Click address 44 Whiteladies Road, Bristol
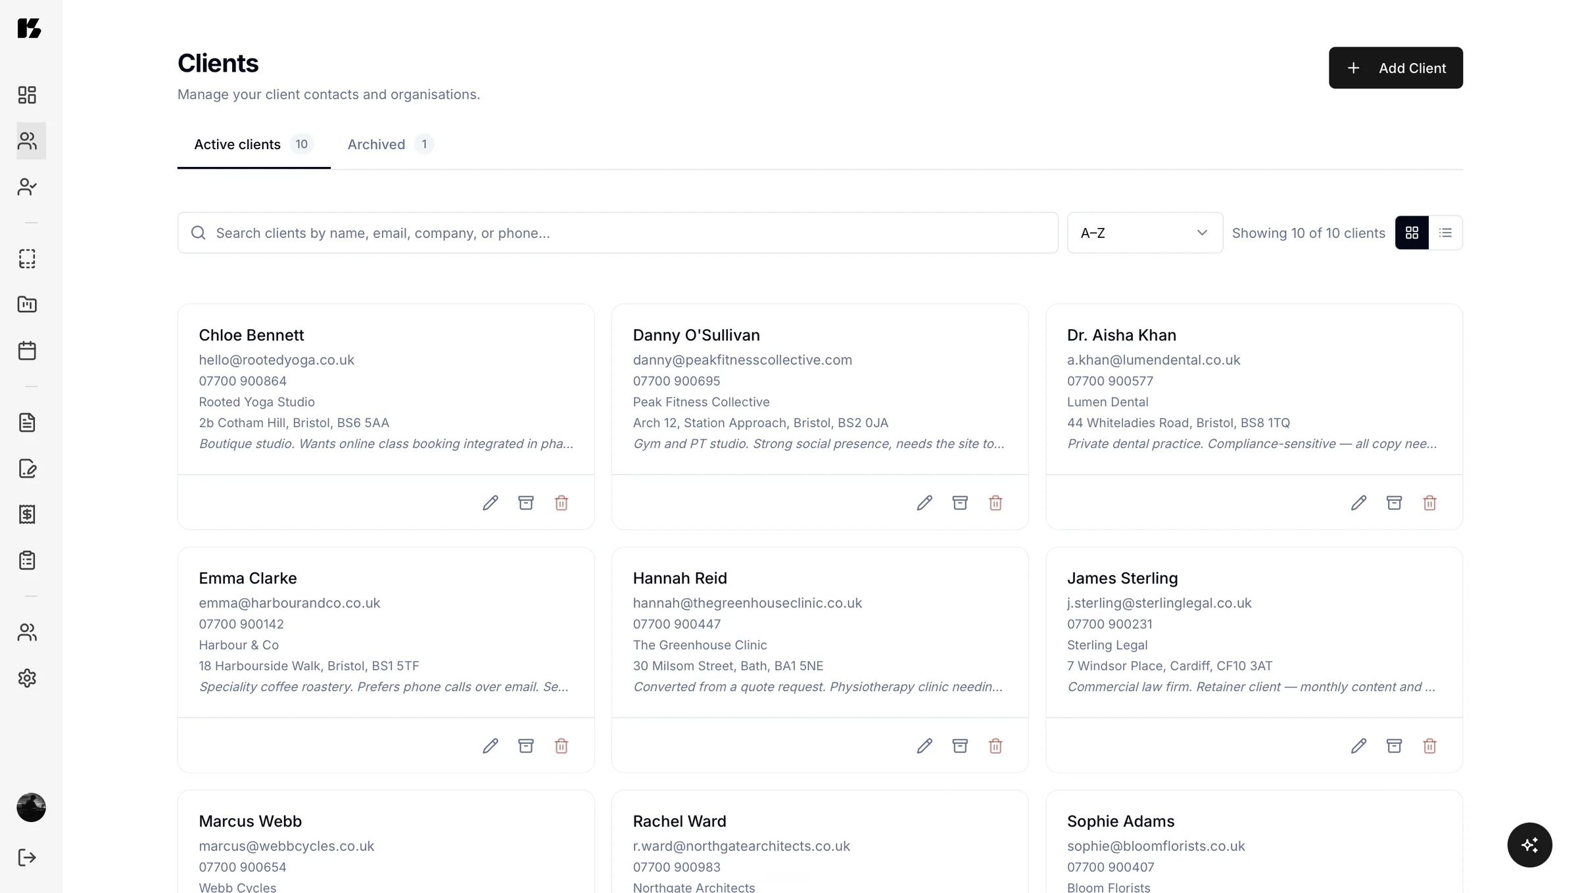 (1178, 423)
